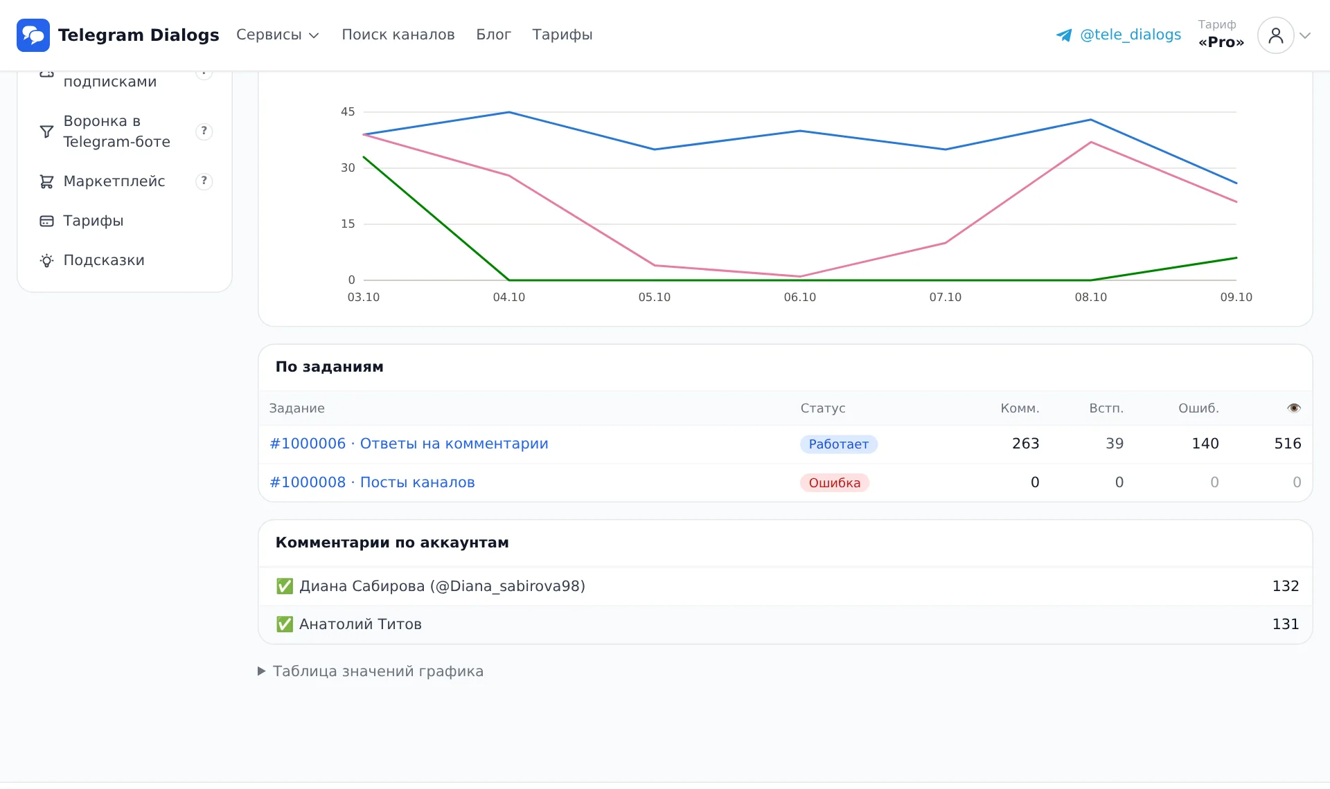Open Блог in top navigation
This screenshot has height=789, width=1330.
tap(493, 35)
